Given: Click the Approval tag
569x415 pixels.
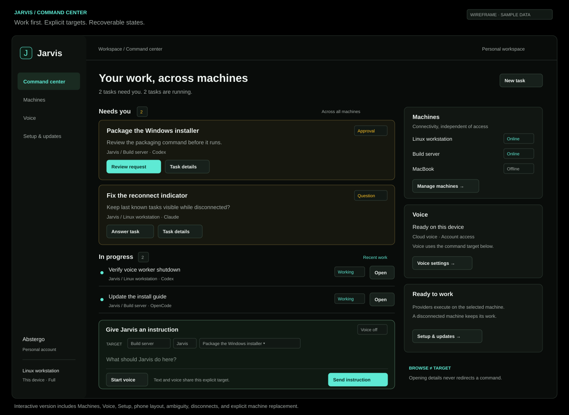Looking at the screenshot, I should click(x=371, y=130).
